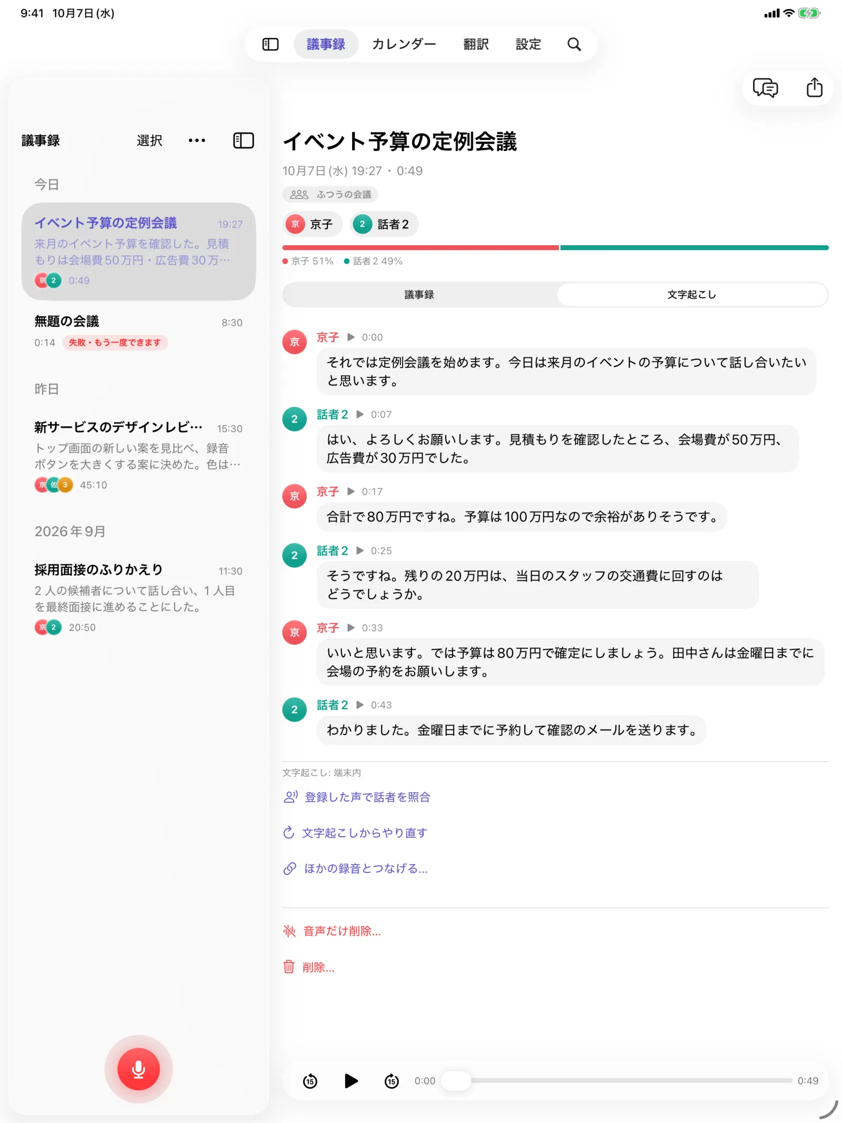
Task: Skip forward 15 seconds in player
Action: click(392, 1081)
